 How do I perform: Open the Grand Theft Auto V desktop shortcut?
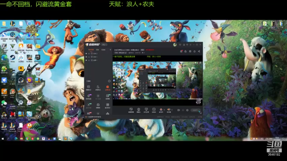[13, 47]
